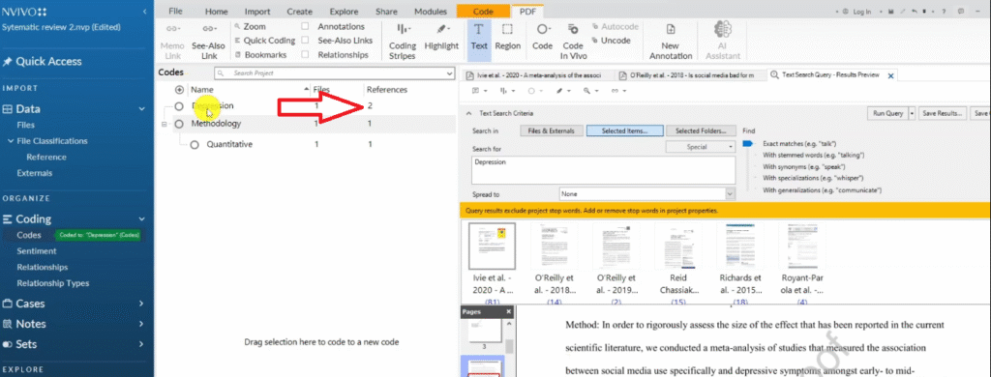Open Quick Coding in ribbon

pyautogui.click(x=264, y=41)
